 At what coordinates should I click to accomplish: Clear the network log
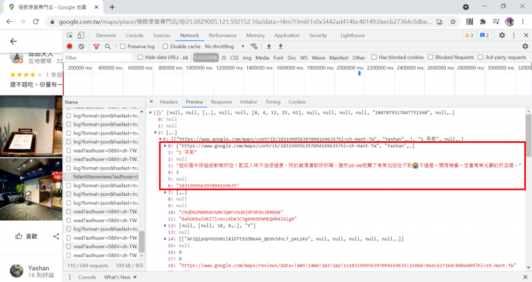pyautogui.click(x=82, y=47)
